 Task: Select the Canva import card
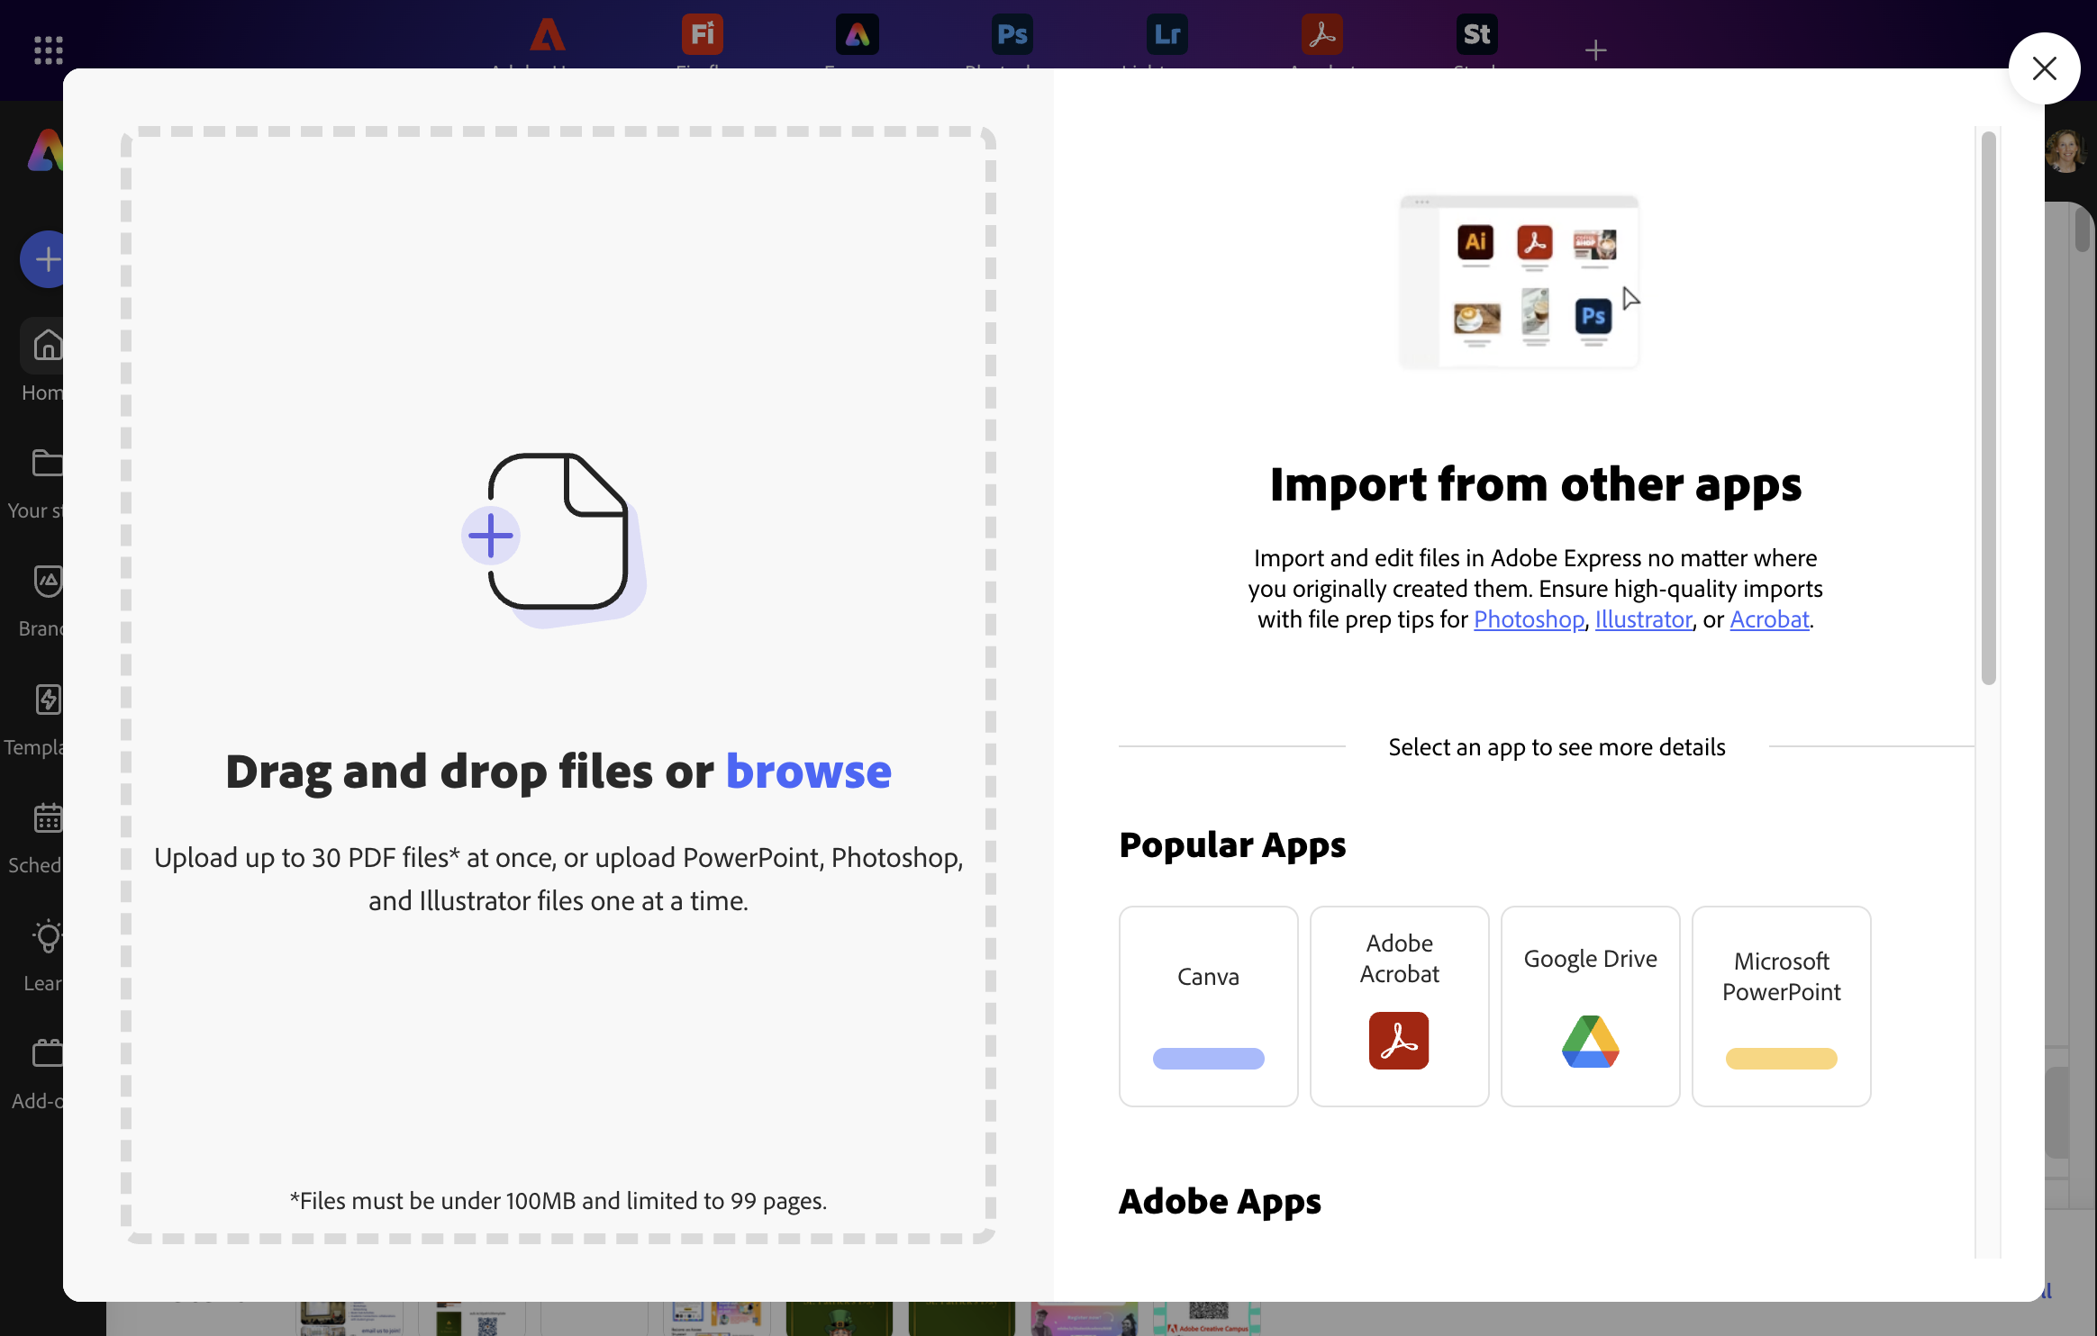(1207, 1006)
